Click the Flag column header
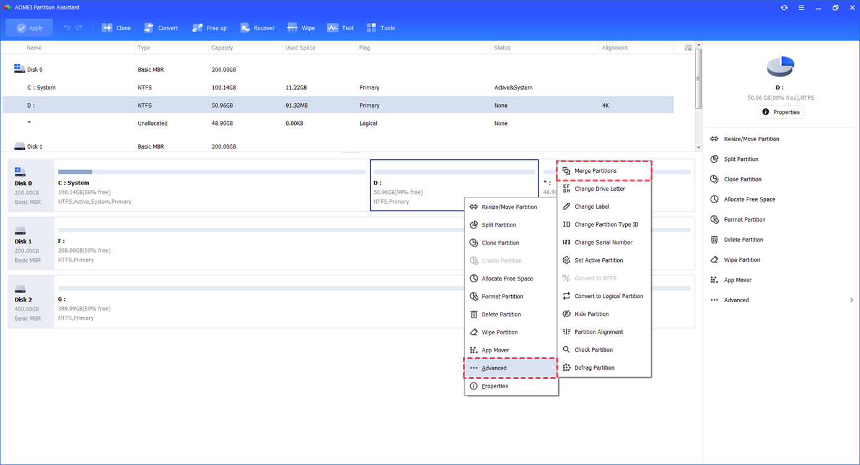This screenshot has width=860, height=465. 364,48
